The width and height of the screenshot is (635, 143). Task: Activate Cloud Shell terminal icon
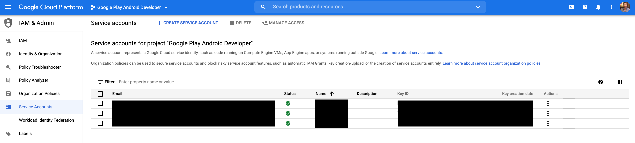click(x=572, y=7)
